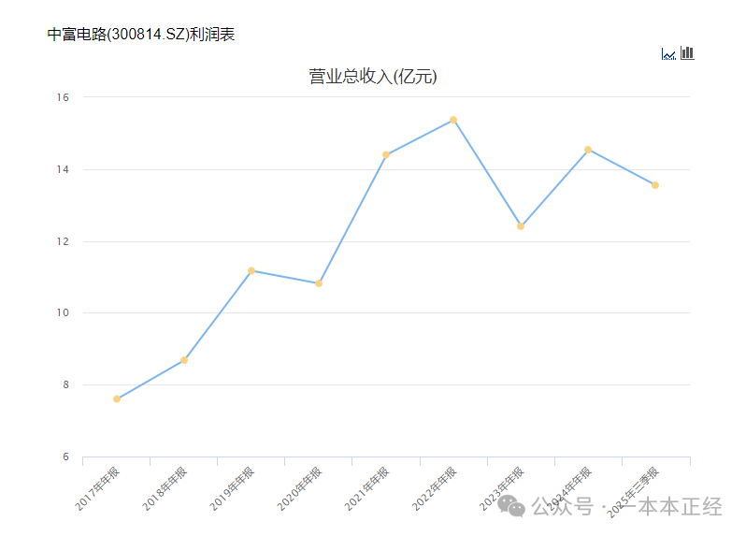Click the x-axis label 2021年年报
The height and width of the screenshot is (536, 746).
pos(366,489)
